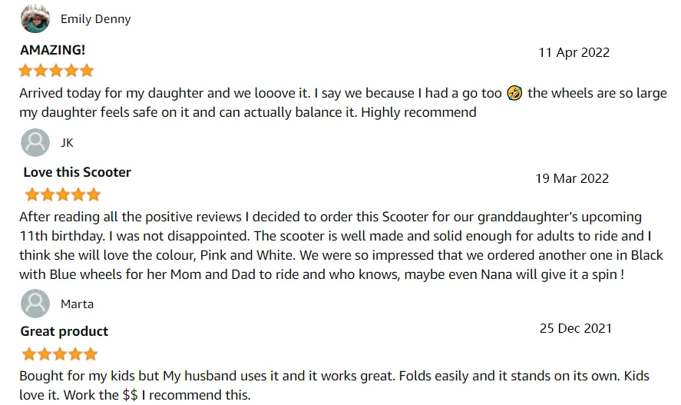Click Emily Denny's profile photo
The width and height of the screenshot is (681, 405).
point(35,18)
